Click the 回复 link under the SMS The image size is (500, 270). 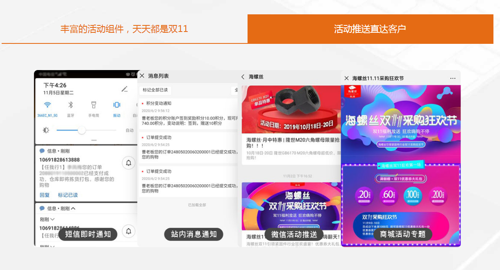click(45, 195)
